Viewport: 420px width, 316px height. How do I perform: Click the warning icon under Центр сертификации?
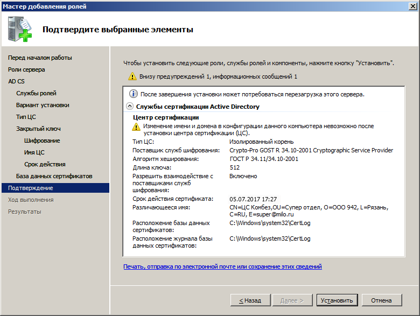pyautogui.click(x=136, y=127)
